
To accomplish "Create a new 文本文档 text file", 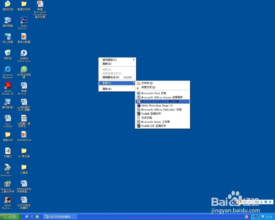I will pyautogui.click(x=163, y=118).
